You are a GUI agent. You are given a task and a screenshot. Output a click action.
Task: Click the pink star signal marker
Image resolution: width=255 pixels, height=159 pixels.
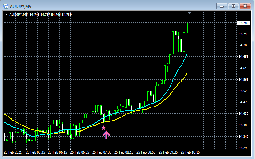pyautogui.click(x=104, y=128)
